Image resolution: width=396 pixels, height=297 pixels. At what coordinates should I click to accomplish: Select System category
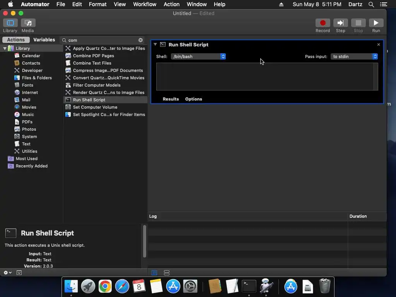[x=29, y=137]
